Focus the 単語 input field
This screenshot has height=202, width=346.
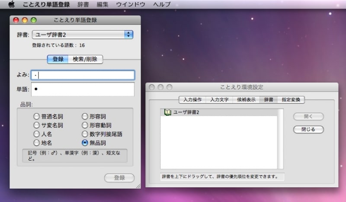(x=83, y=89)
